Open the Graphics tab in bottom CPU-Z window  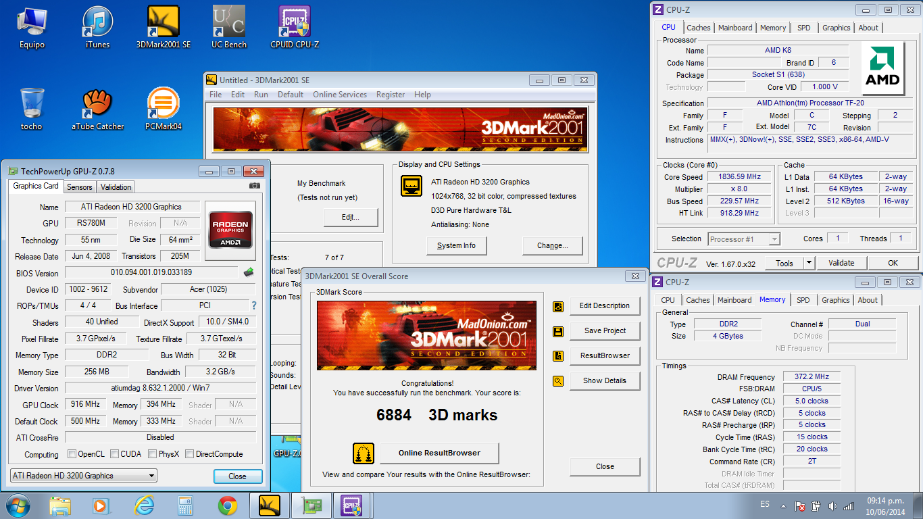[x=836, y=300]
